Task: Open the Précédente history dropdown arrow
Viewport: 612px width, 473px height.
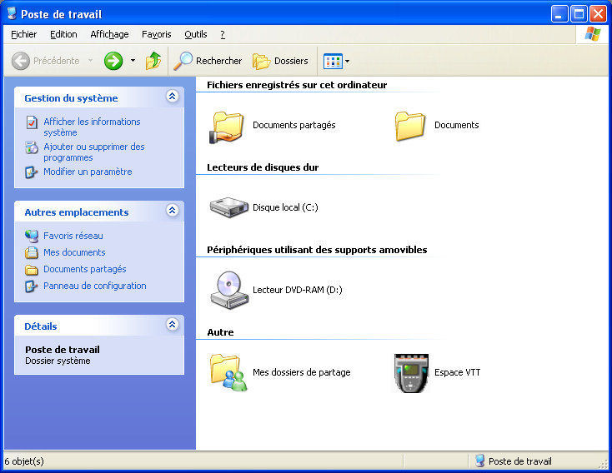Action: click(91, 61)
